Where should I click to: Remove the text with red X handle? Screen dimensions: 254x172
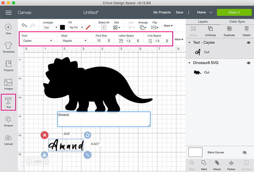tap(45, 135)
